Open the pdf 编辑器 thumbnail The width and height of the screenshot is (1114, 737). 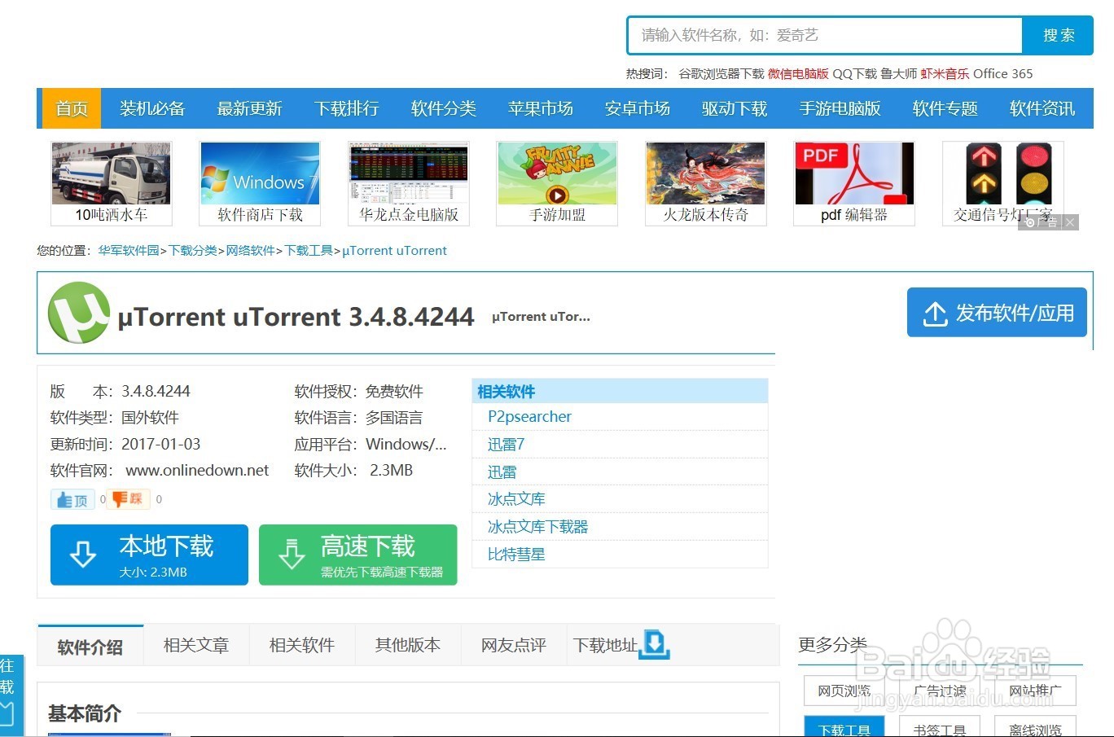854,183
